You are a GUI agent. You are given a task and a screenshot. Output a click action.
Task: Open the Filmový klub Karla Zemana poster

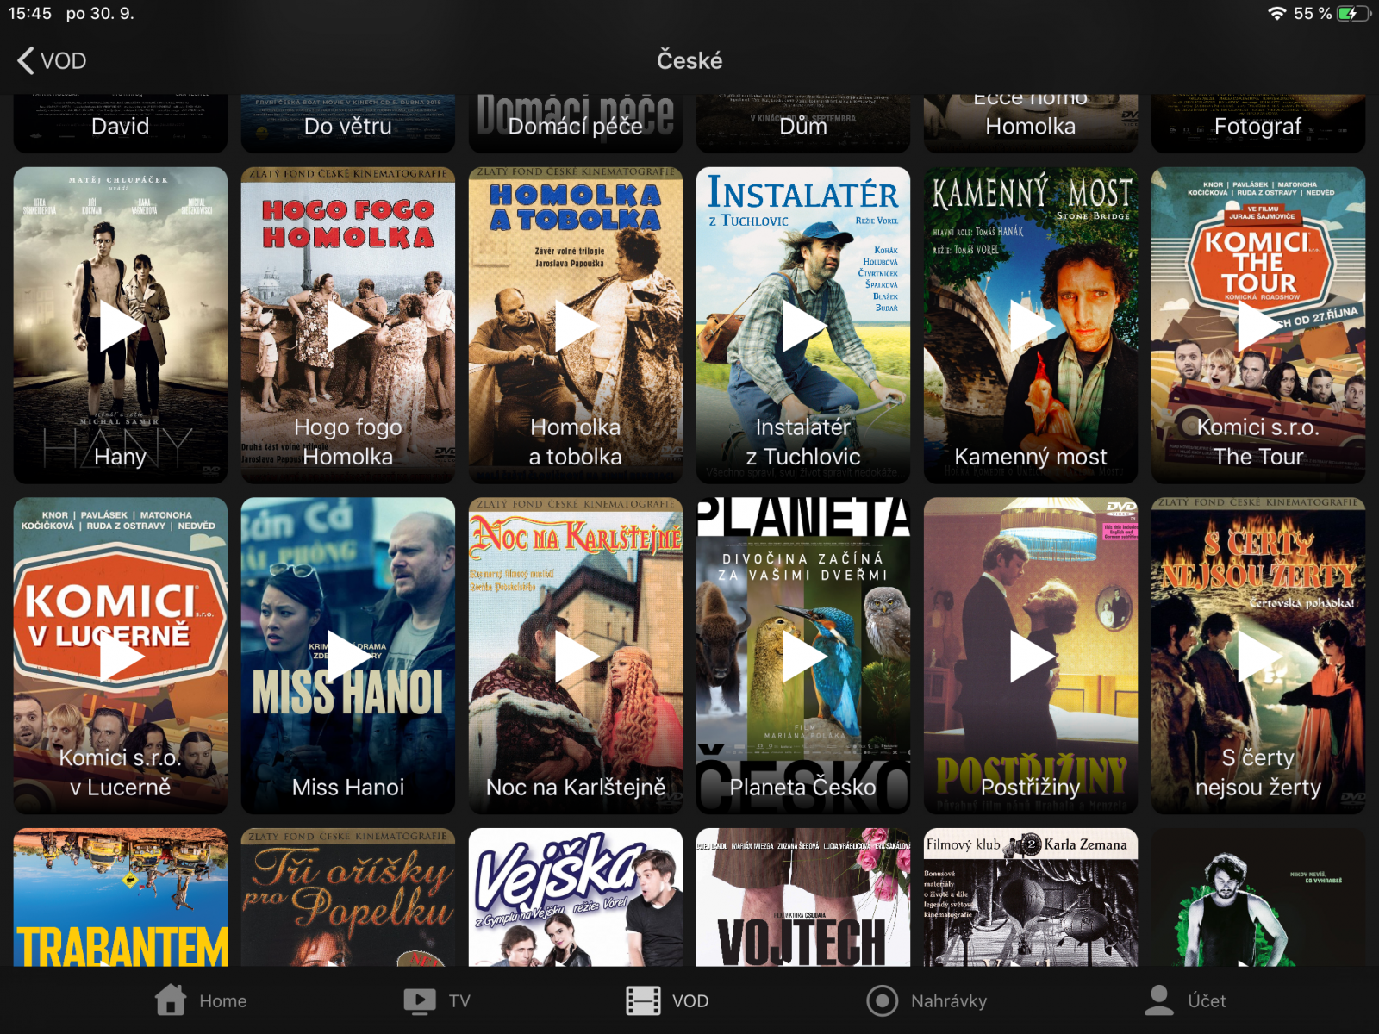click(x=1031, y=897)
